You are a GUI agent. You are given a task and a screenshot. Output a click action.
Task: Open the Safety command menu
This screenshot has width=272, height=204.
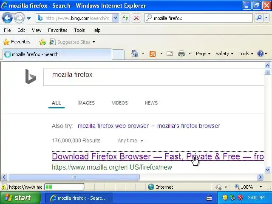point(224,54)
